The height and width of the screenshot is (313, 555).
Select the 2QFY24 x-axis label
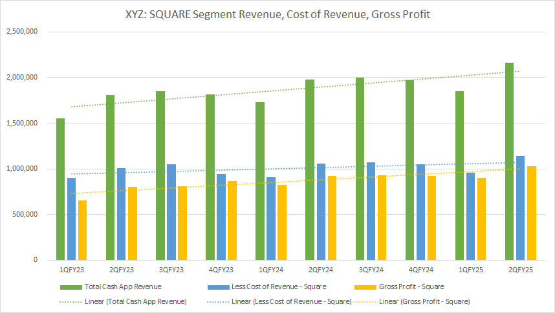click(x=321, y=268)
